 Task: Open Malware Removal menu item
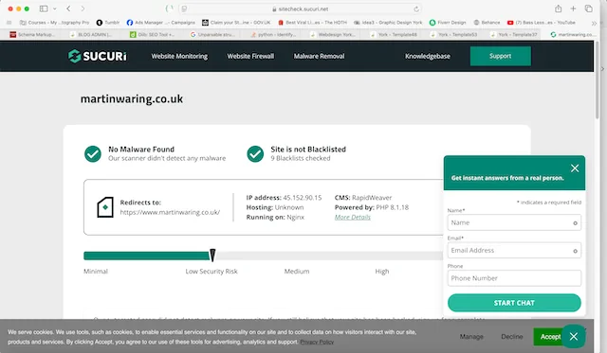[319, 56]
